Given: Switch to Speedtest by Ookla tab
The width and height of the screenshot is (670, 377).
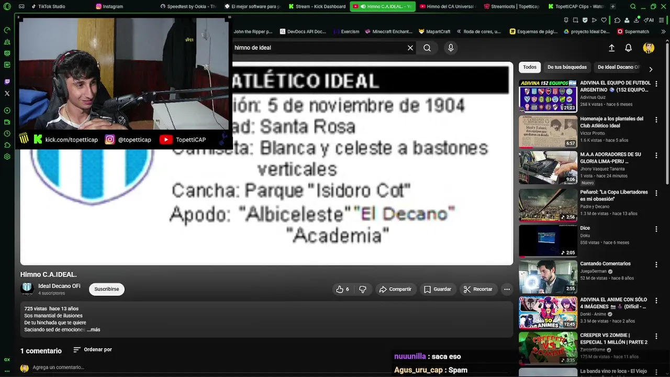Looking at the screenshot, I should [x=187, y=6].
